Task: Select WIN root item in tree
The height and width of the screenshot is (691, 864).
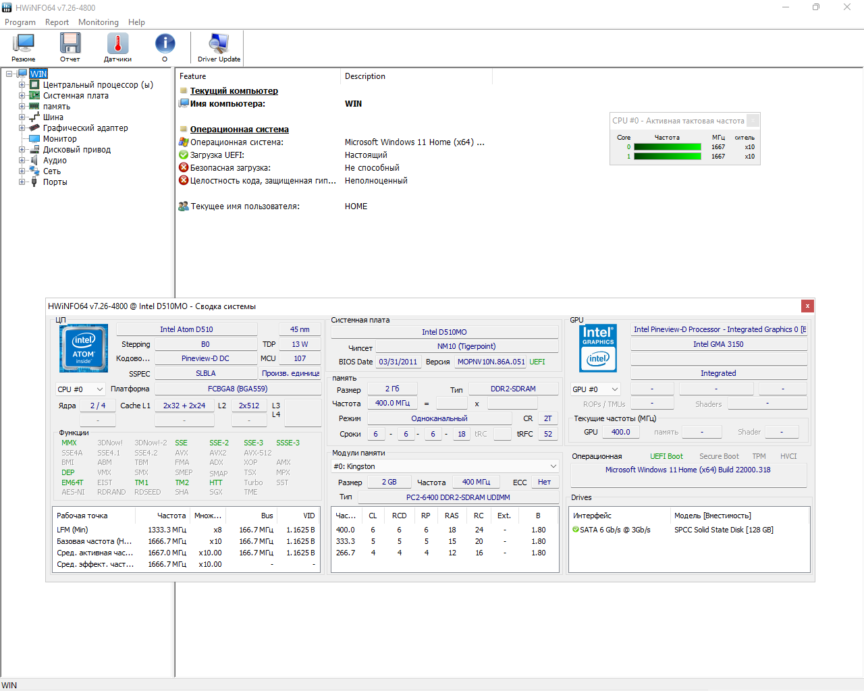Action: point(38,74)
